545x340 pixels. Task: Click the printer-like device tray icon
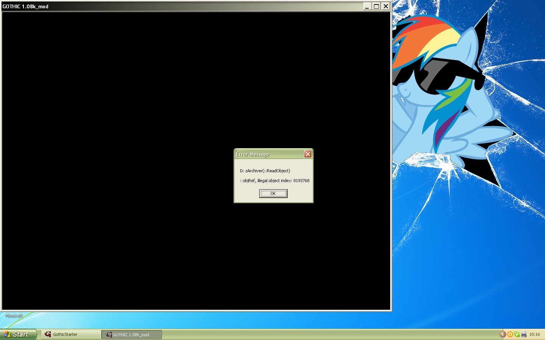(x=524, y=334)
